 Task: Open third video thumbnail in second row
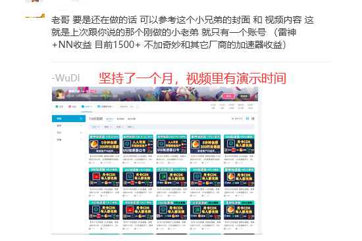tap(172, 177)
